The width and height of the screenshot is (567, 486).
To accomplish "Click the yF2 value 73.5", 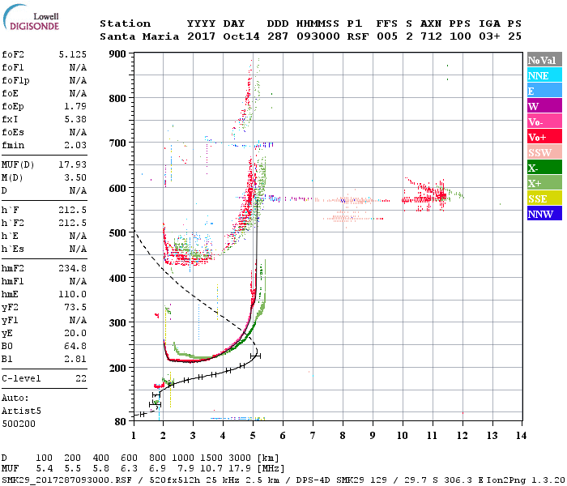I will pos(75,307).
